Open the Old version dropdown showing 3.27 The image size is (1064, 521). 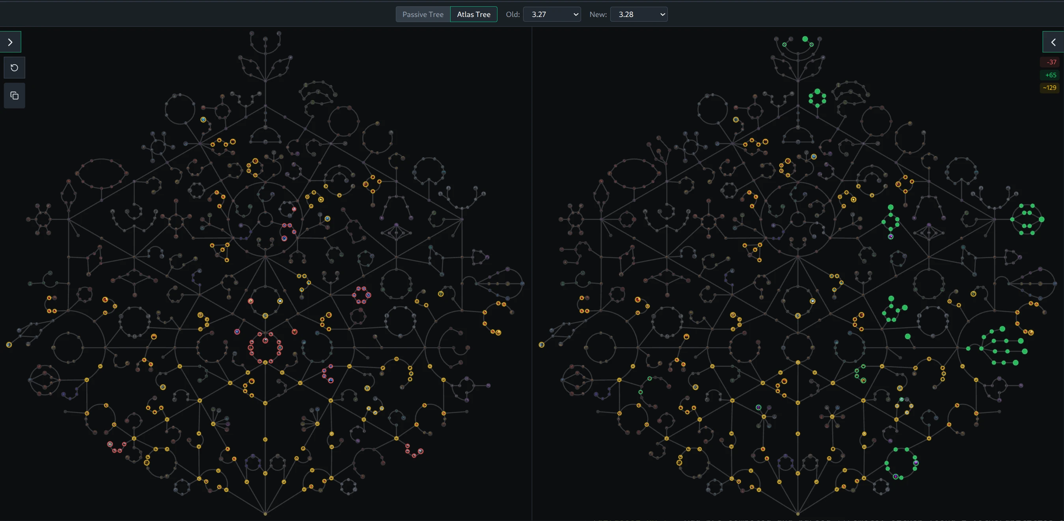[552, 14]
